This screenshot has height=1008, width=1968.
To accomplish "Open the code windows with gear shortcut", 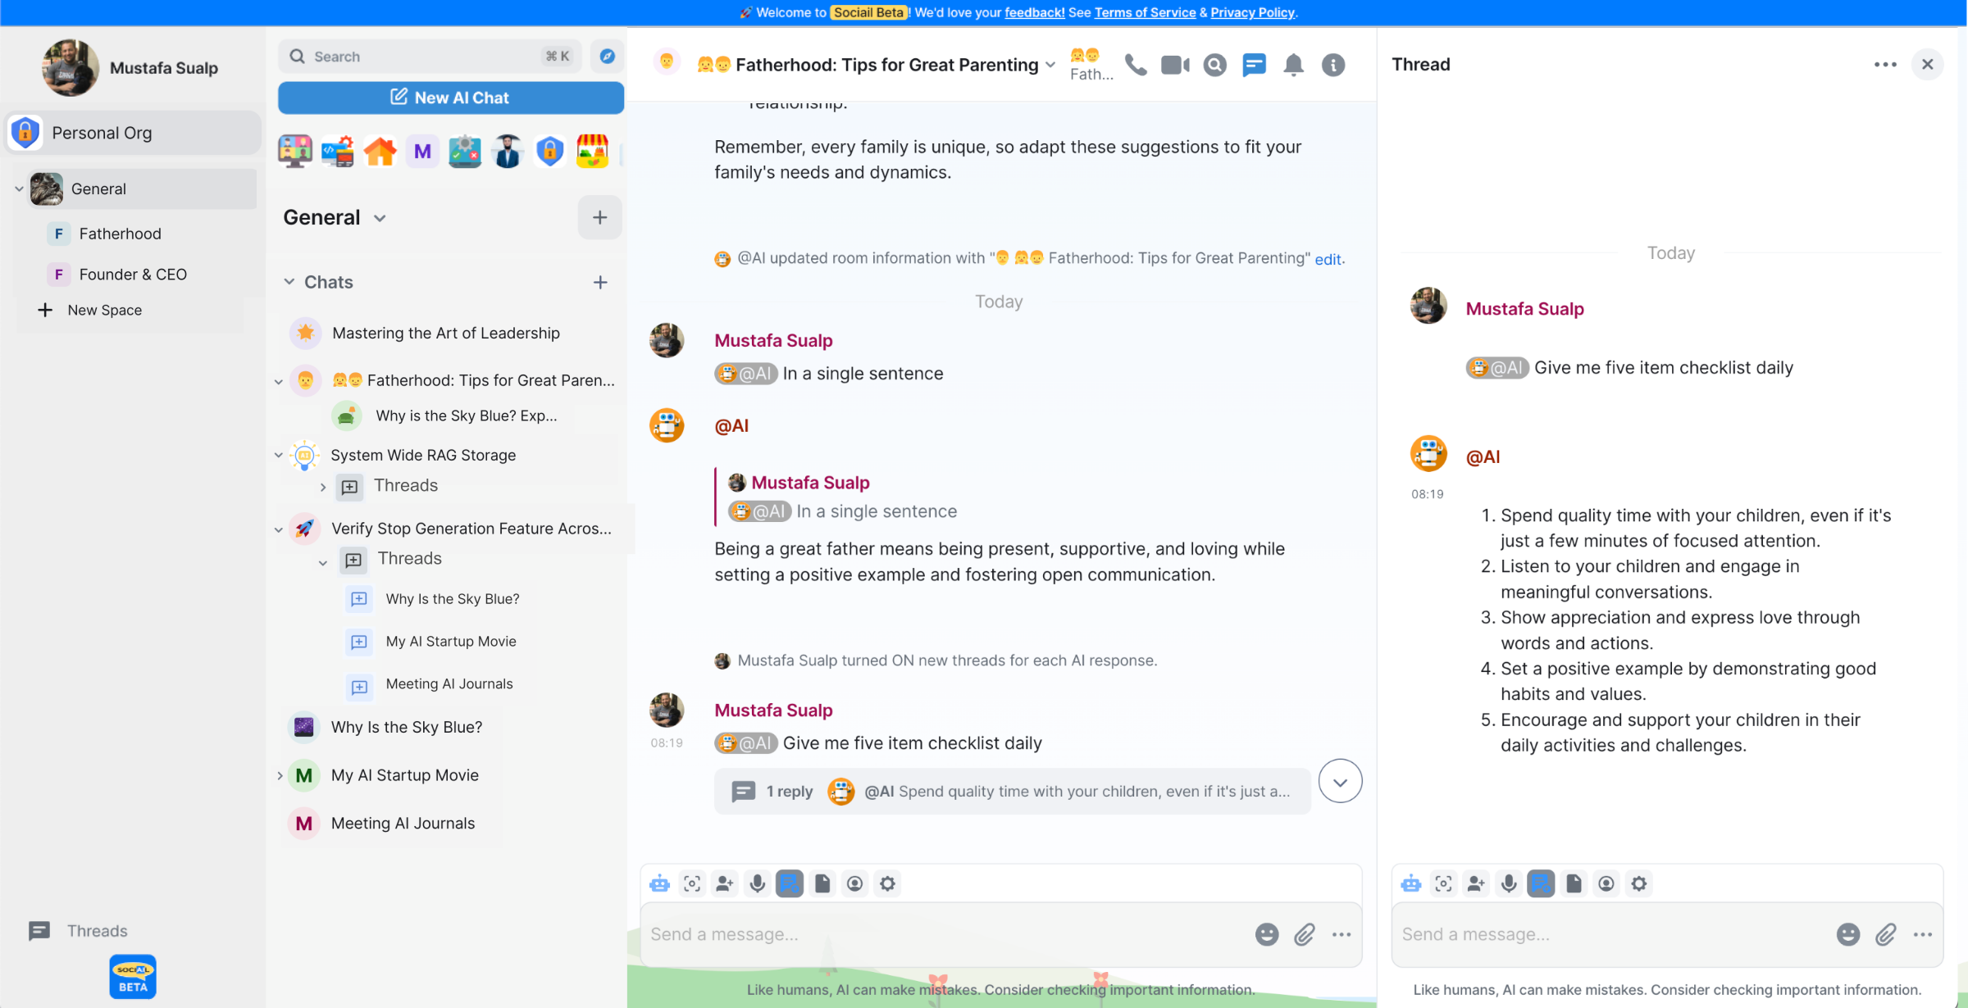I will (337, 151).
